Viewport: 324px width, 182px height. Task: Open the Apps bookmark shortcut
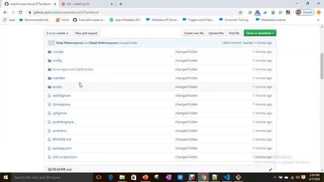(10, 20)
